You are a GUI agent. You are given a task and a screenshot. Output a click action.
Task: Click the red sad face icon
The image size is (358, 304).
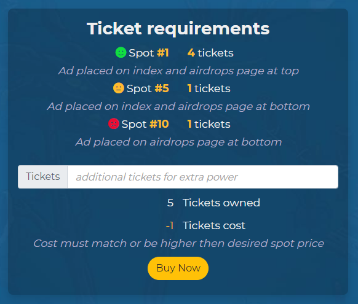[x=114, y=123]
